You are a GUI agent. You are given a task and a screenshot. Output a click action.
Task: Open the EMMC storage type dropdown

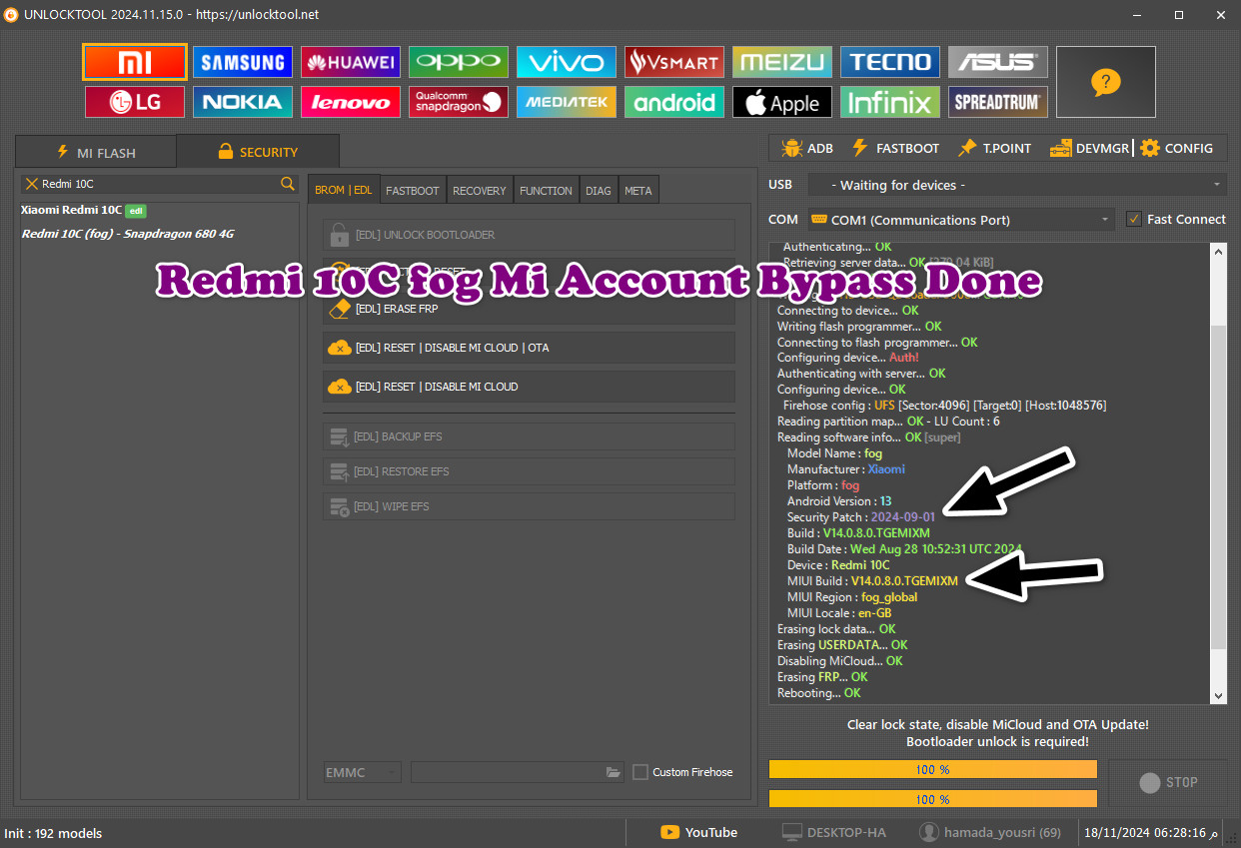pos(363,772)
